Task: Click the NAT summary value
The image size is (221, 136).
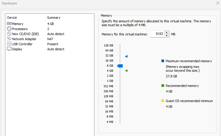Action: [50, 39]
